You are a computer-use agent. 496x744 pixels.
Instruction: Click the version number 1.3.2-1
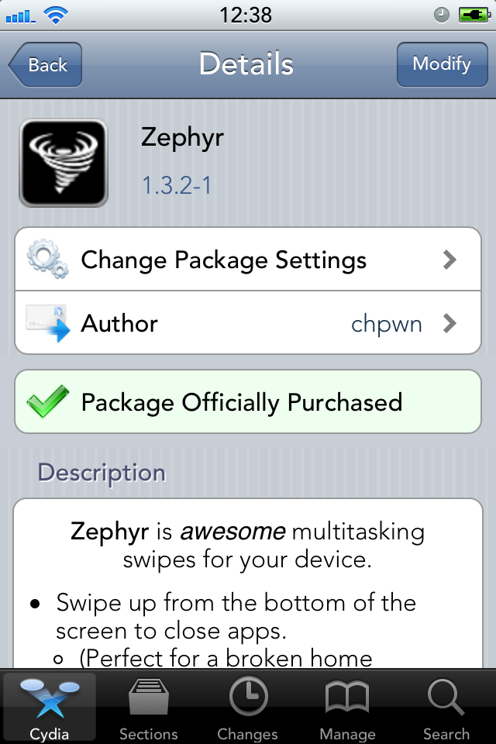pos(177,185)
